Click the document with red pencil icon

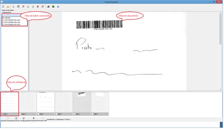point(38,7)
